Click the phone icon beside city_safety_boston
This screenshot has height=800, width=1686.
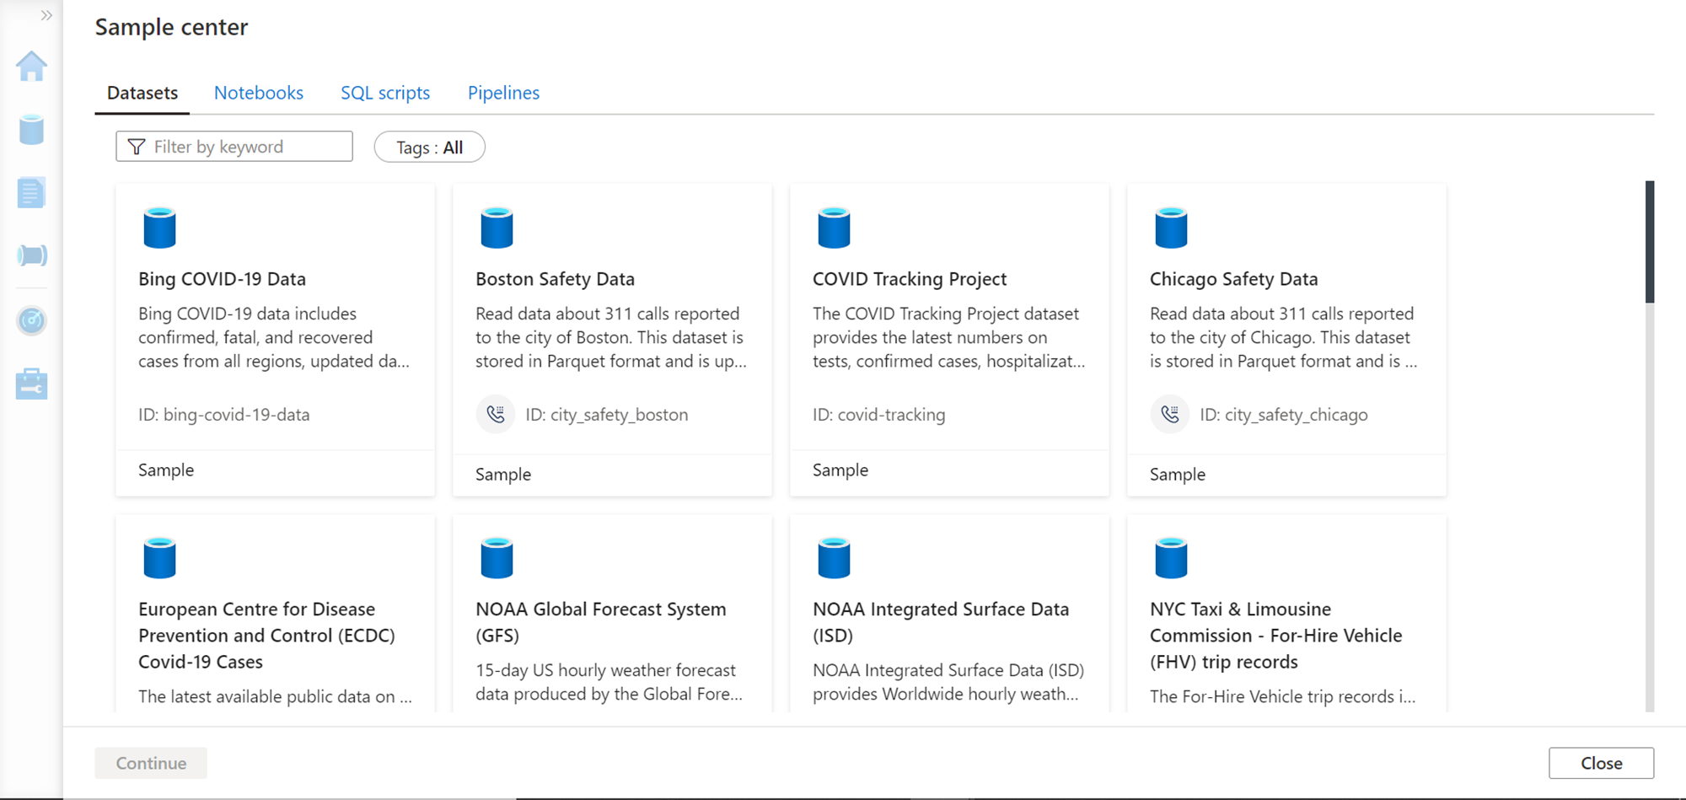click(496, 414)
